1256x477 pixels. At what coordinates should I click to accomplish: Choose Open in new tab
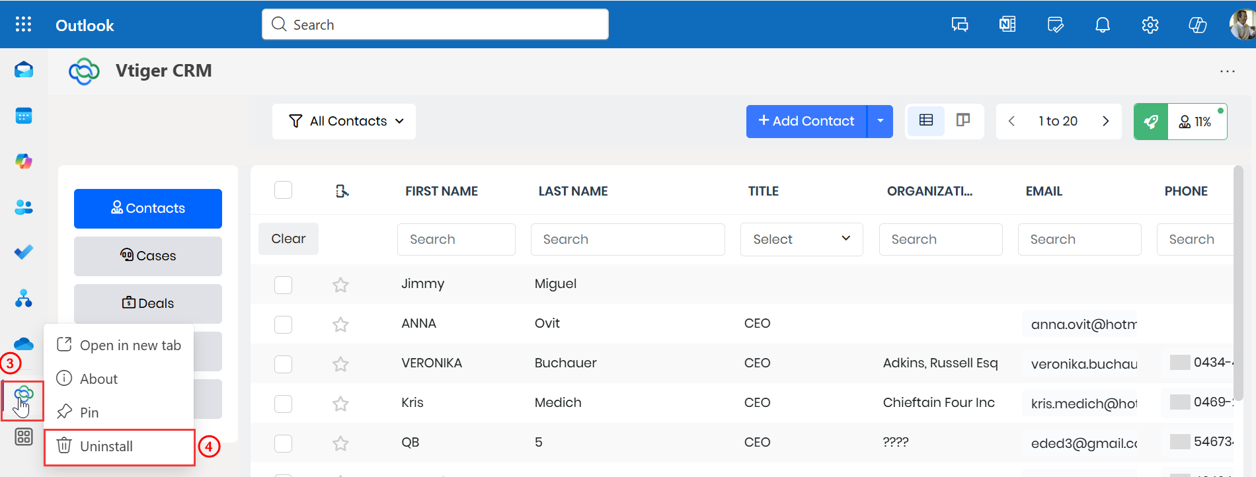tap(119, 345)
